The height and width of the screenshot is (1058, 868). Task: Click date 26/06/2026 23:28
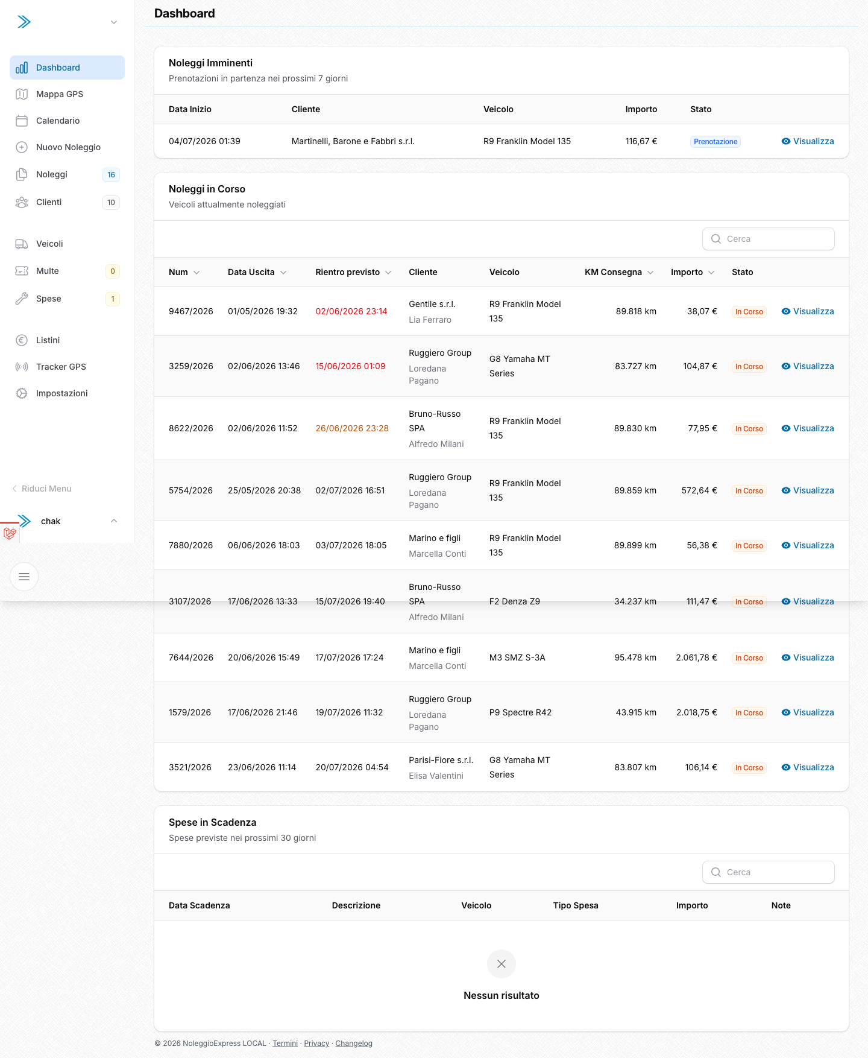coord(352,428)
